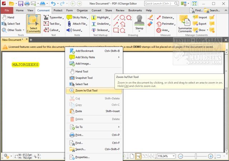Screen dimensions: 229x161
Task: Toggle the fit page layout button in status bar
Action: point(138,156)
